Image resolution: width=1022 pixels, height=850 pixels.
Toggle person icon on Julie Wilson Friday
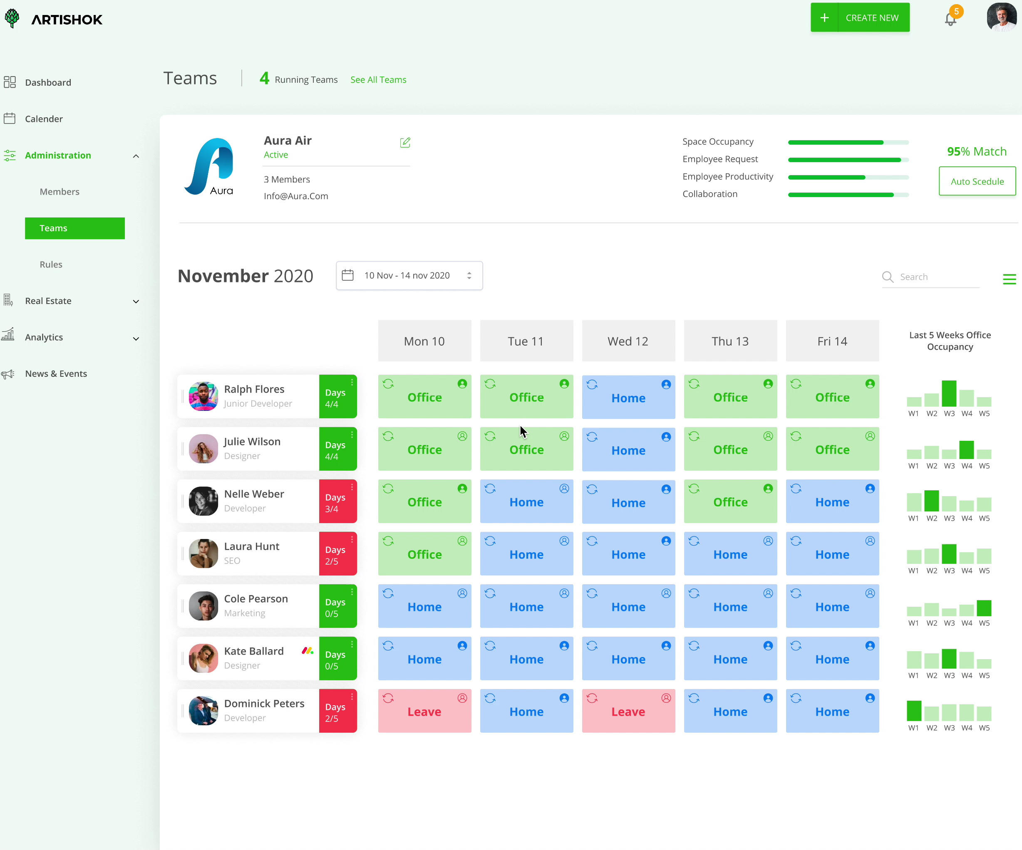[870, 436]
